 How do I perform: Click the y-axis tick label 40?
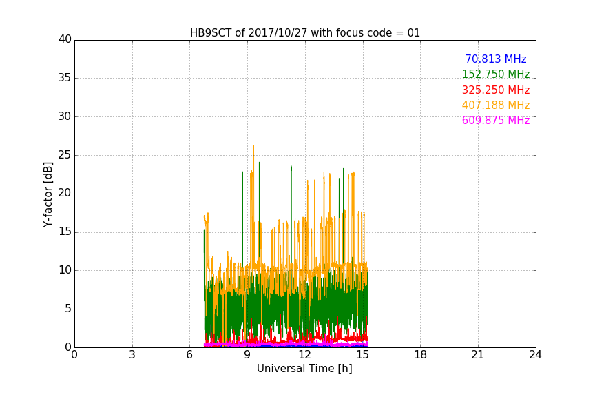[x=65, y=39]
